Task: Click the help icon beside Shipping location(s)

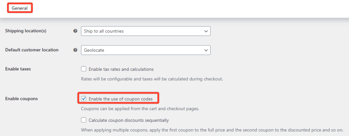Action: pyautogui.click(x=75, y=31)
